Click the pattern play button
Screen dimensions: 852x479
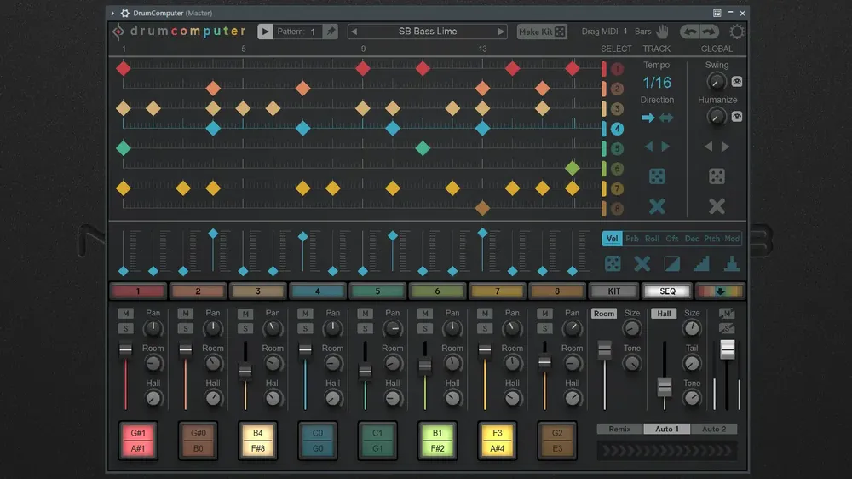265,32
